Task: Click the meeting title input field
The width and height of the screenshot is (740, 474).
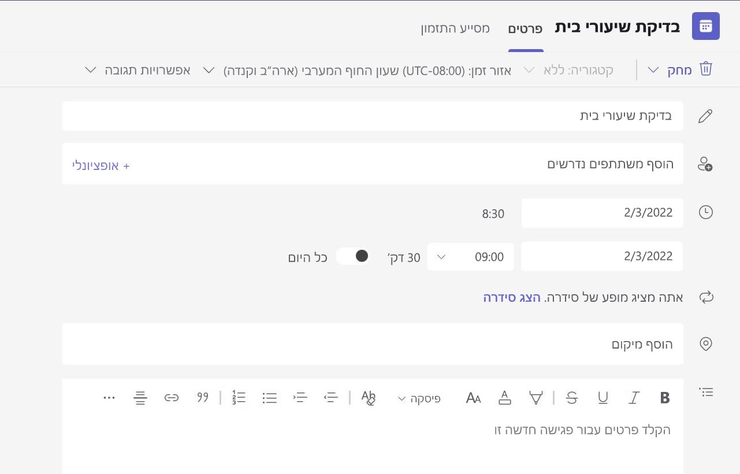Action: [x=373, y=116]
